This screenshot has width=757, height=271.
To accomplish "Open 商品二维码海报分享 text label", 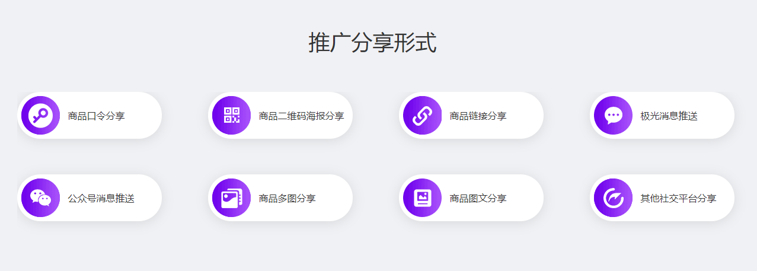I will (x=301, y=116).
